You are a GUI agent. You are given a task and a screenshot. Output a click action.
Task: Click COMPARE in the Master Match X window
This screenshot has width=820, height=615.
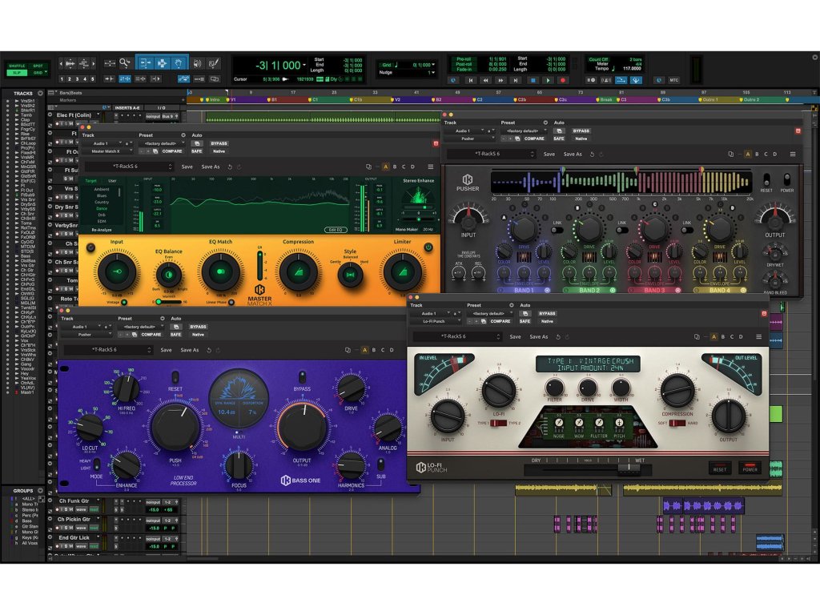click(171, 151)
